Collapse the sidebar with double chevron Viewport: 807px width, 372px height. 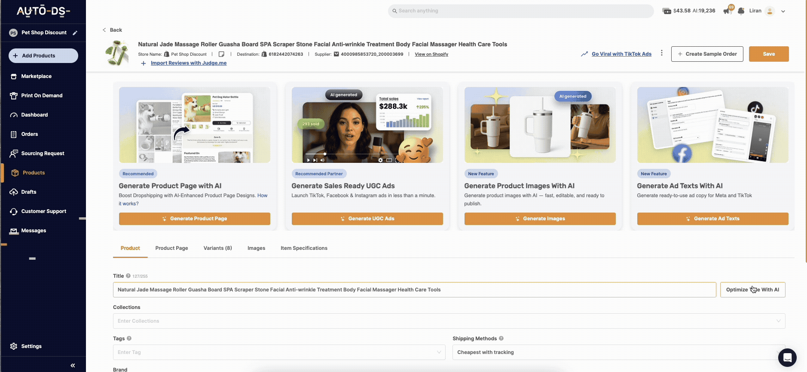pos(73,366)
